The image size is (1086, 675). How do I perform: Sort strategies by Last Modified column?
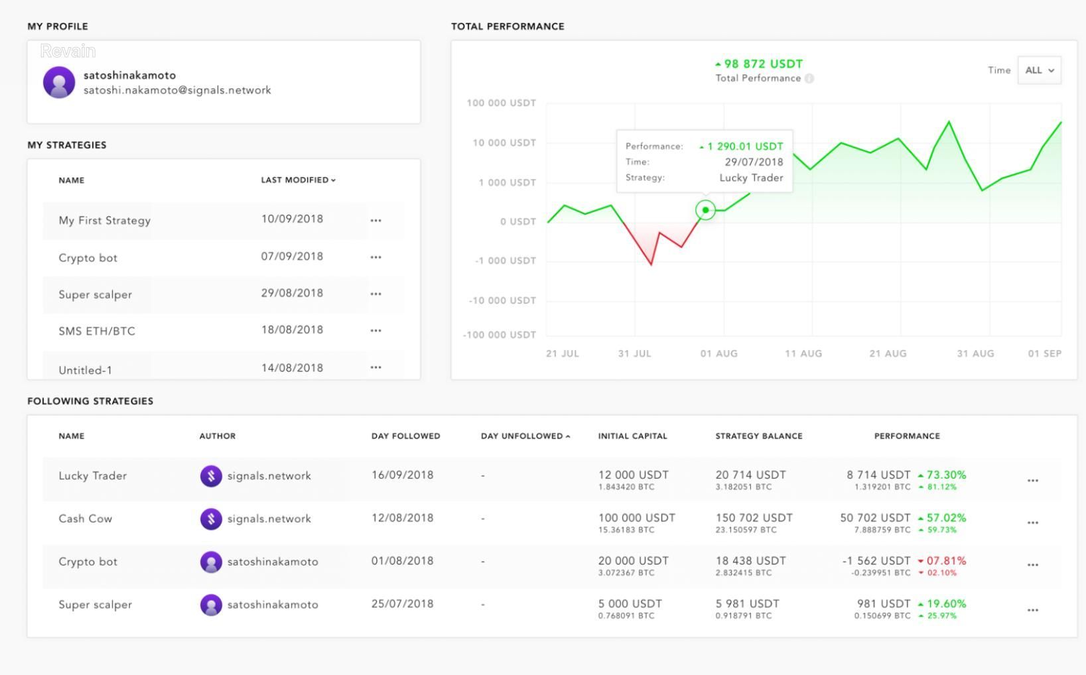coord(298,180)
